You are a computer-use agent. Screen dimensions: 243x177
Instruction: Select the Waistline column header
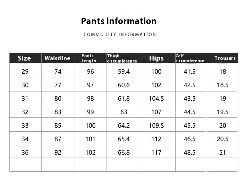(57, 58)
